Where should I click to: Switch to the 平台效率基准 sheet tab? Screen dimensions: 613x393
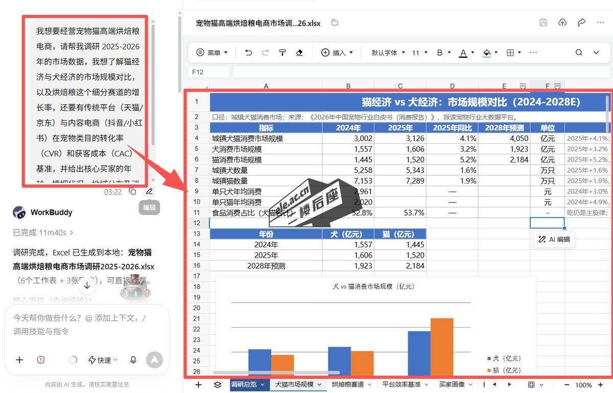coord(405,384)
